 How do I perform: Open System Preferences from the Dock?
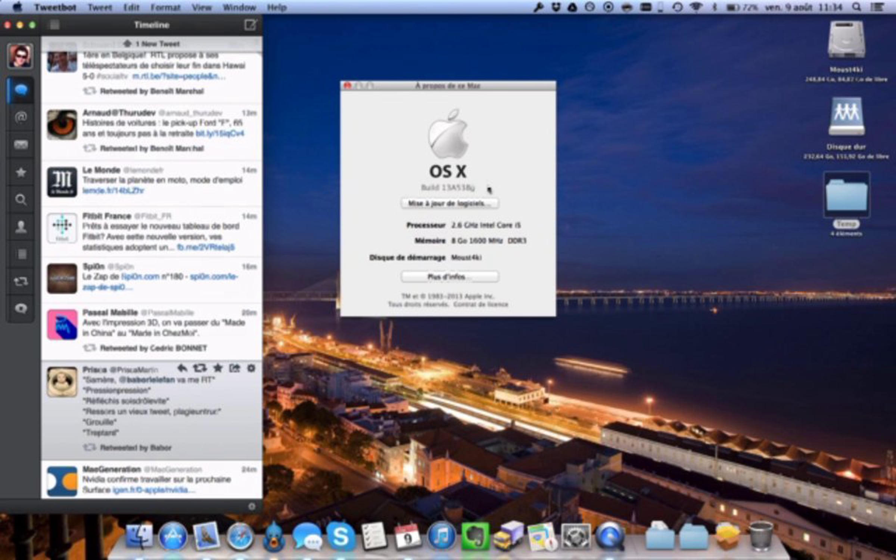click(x=576, y=536)
